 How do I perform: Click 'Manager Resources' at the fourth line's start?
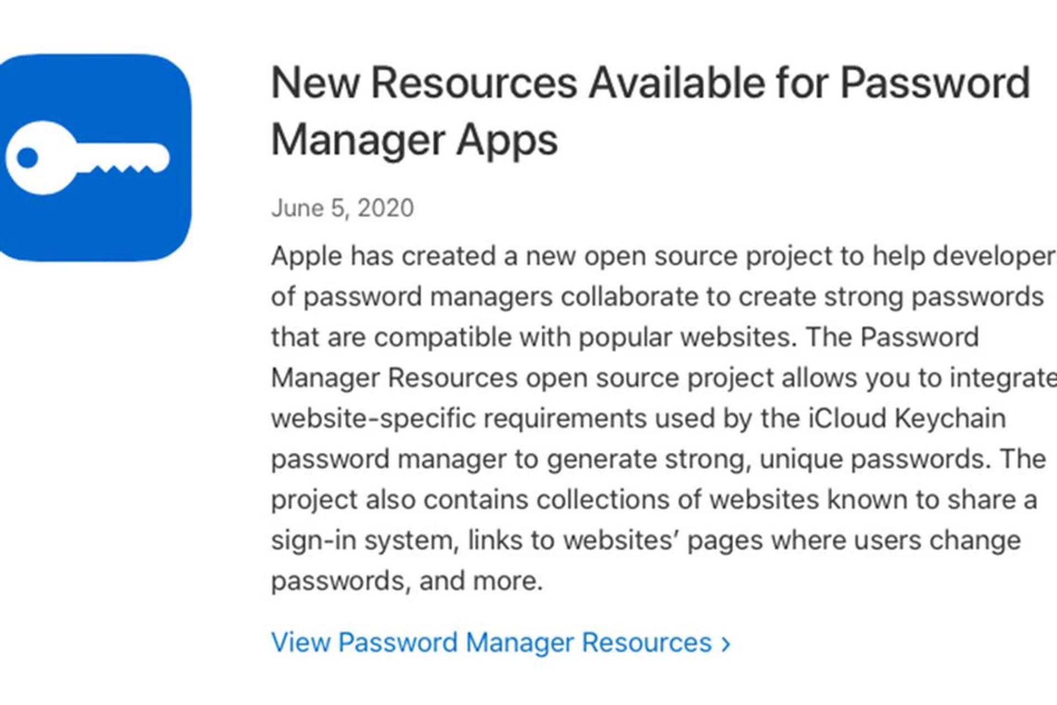pyautogui.click(x=394, y=378)
